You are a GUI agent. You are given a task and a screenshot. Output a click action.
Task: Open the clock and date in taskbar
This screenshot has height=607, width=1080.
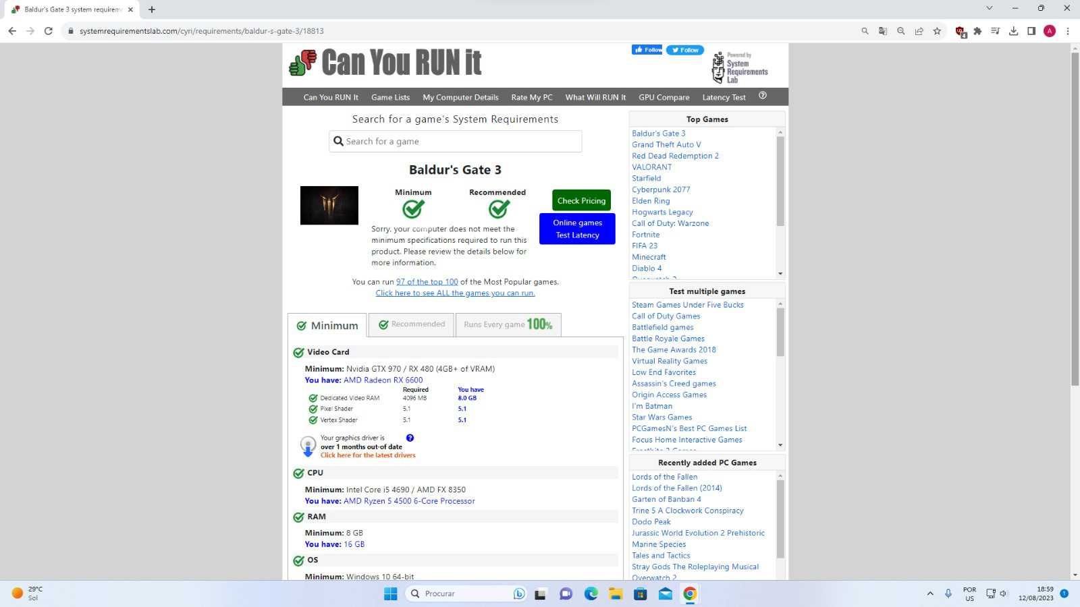click(1036, 594)
